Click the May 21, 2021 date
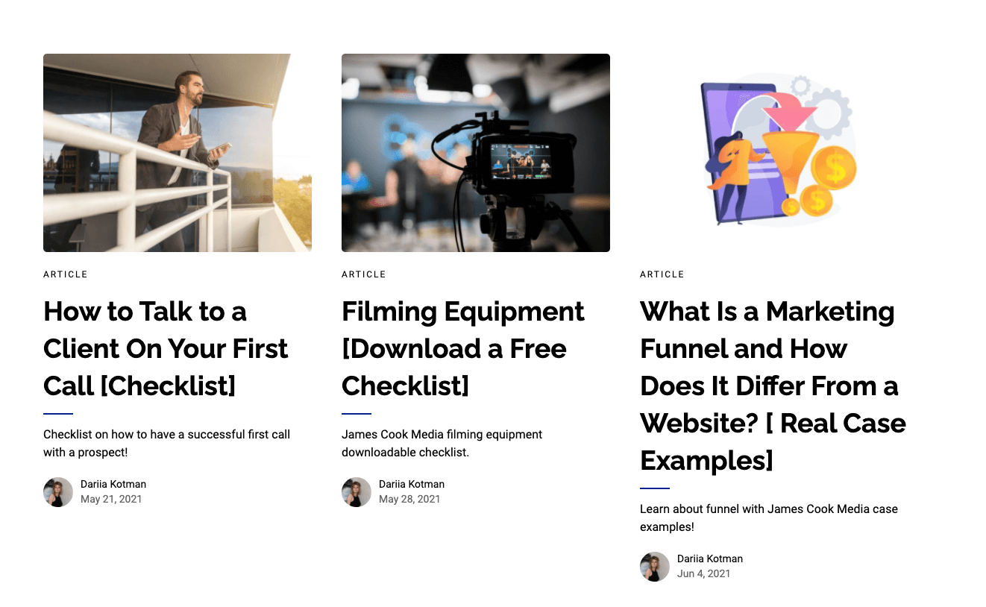 pos(111,499)
